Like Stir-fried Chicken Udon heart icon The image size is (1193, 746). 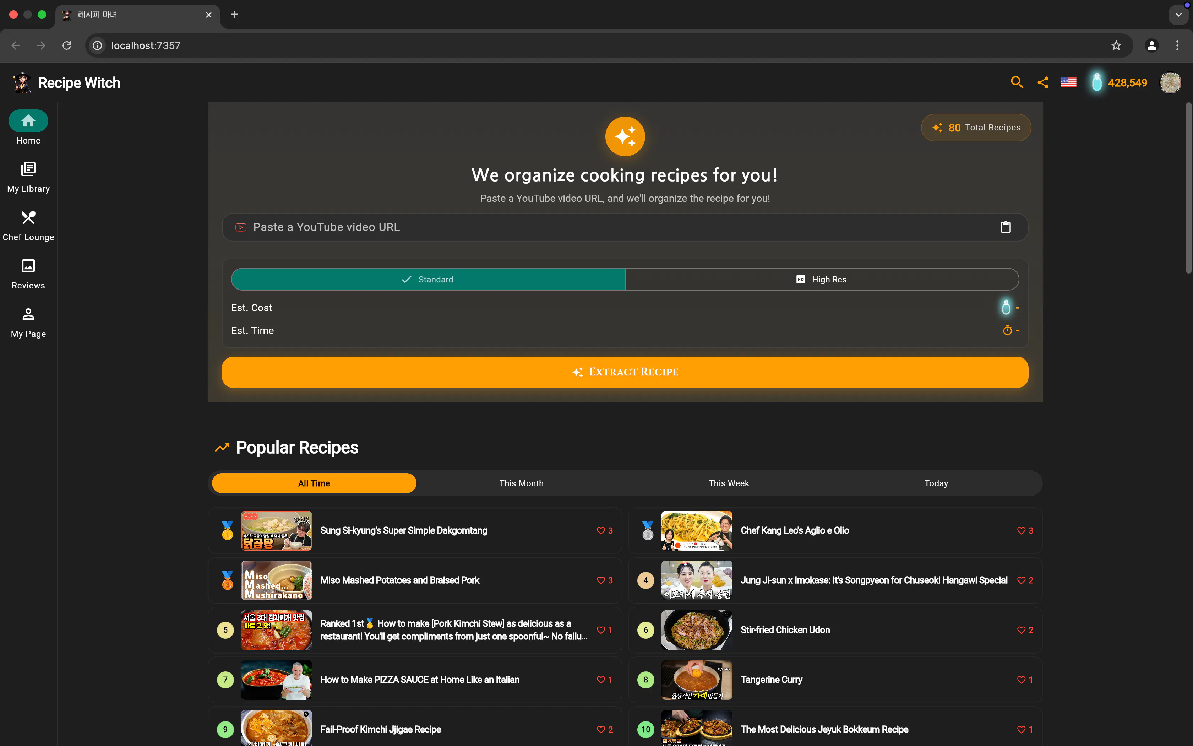click(1021, 630)
